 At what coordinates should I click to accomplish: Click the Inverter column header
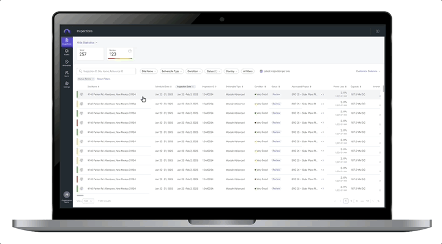pos(376,87)
